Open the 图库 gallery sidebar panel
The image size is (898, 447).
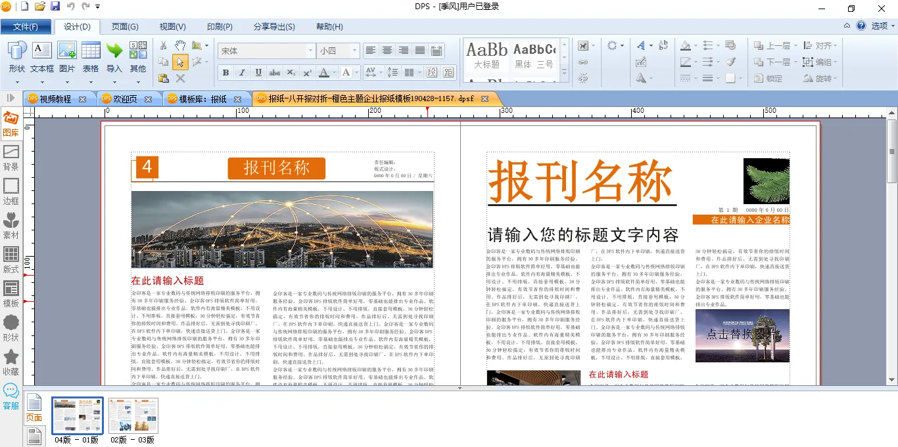click(x=11, y=124)
